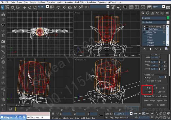
Task: Switch to the Utilities command panel
Action: (167, 13)
